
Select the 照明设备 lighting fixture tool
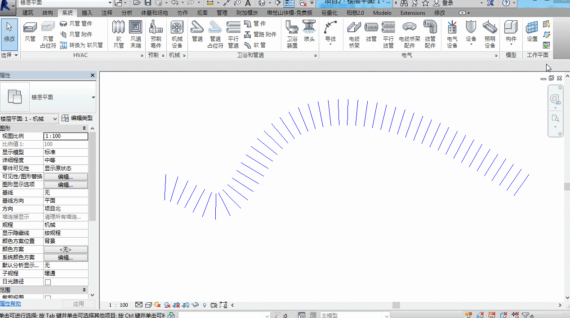click(x=490, y=35)
